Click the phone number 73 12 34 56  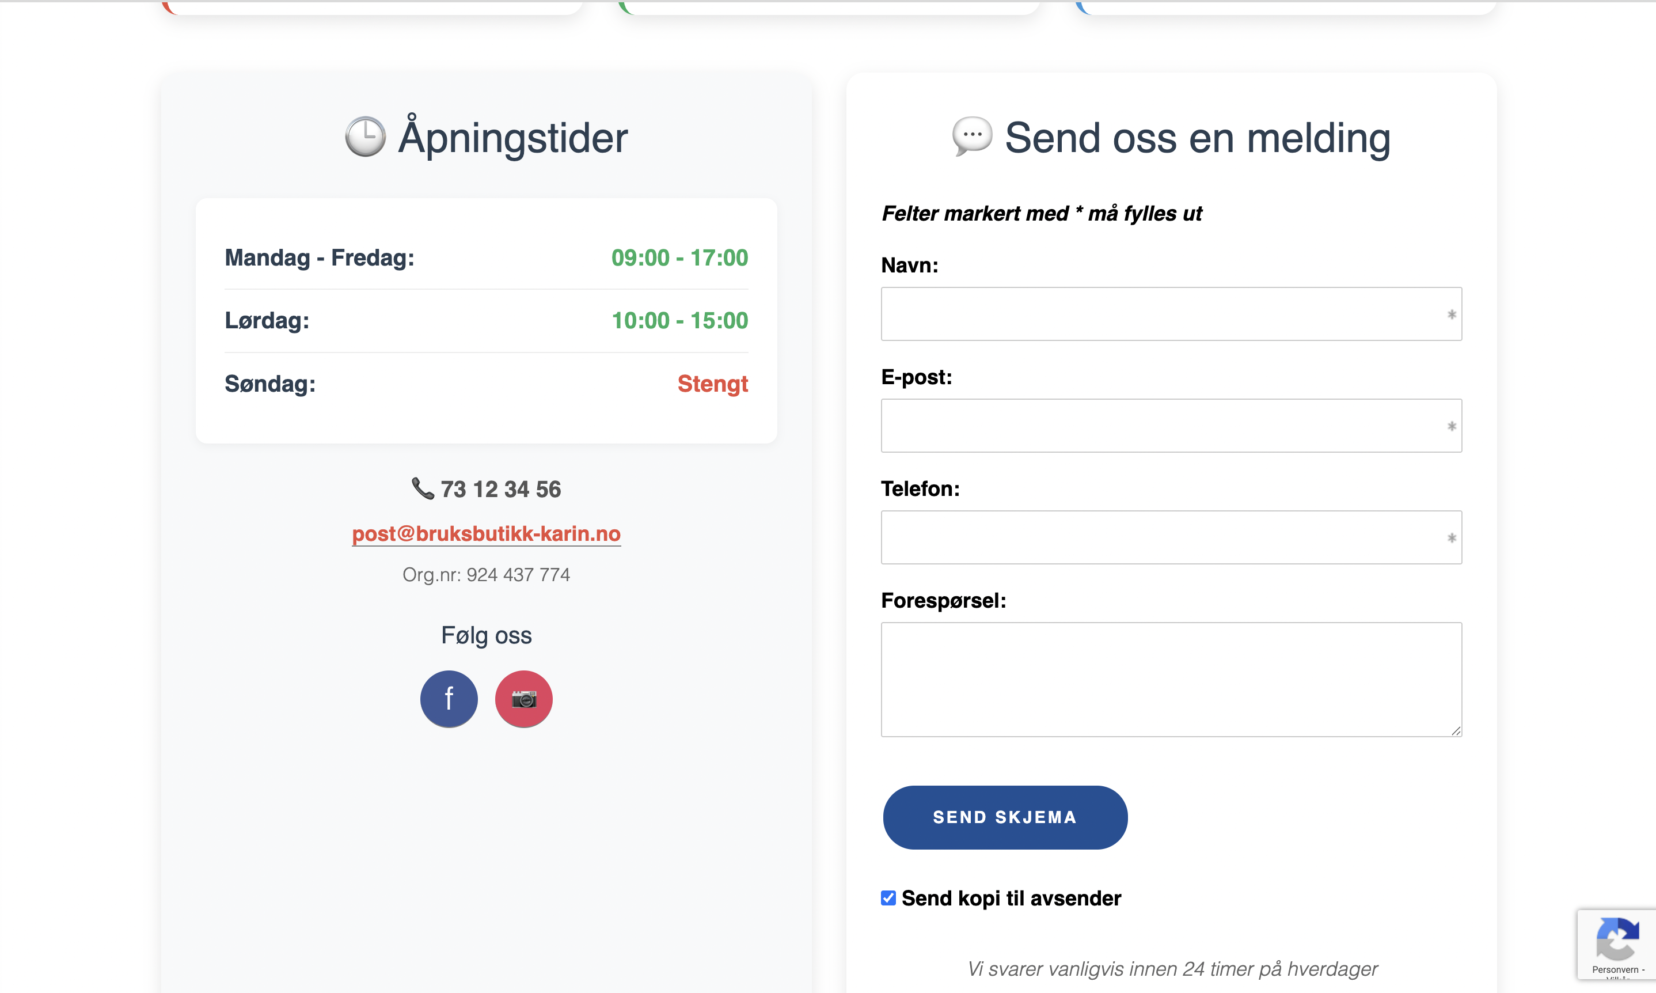[x=500, y=489]
